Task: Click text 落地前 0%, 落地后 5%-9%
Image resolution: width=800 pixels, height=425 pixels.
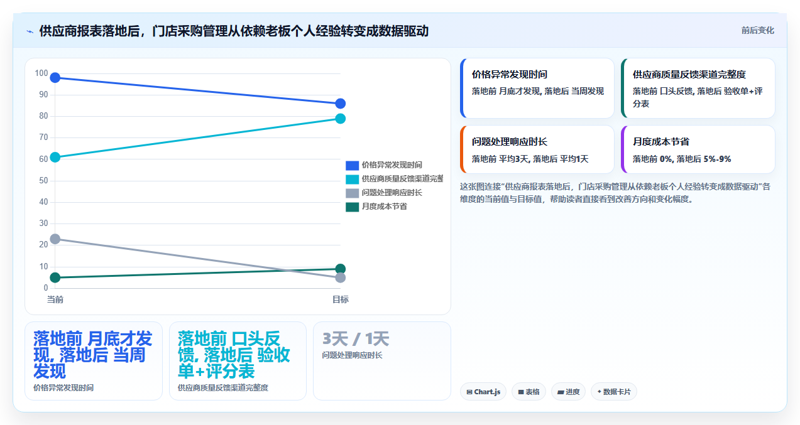Action: pyautogui.click(x=682, y=159)
